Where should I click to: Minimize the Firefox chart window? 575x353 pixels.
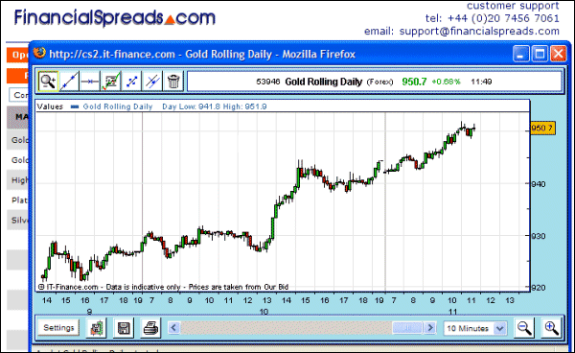coord(520,54)
